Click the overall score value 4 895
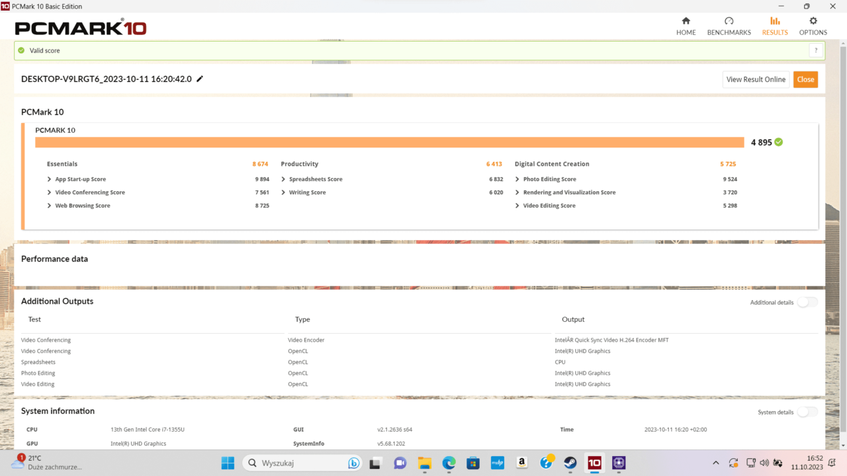This screenshot has width=847, height=476. tap(761, 142)
